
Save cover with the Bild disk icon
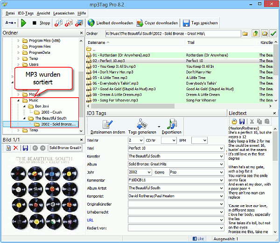(25, 148)
